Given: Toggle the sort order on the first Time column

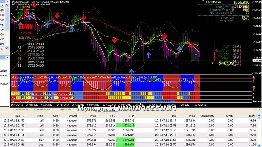Looking at the screenshot, I should [17, 116].
